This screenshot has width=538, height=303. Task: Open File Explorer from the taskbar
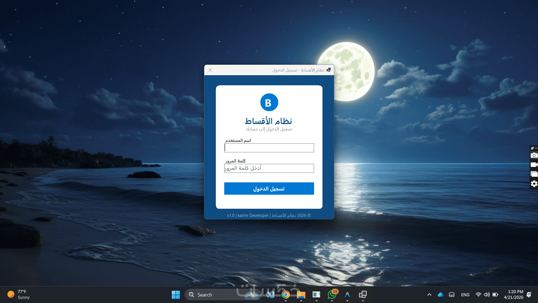pos(301,295)
